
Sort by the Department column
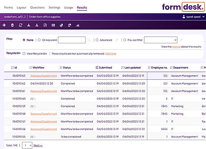coord(179,68)
